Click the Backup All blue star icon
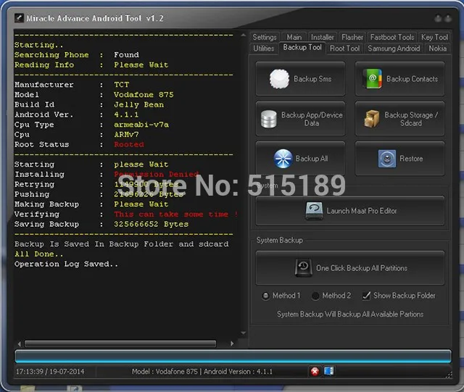 (x=283, y=159)
